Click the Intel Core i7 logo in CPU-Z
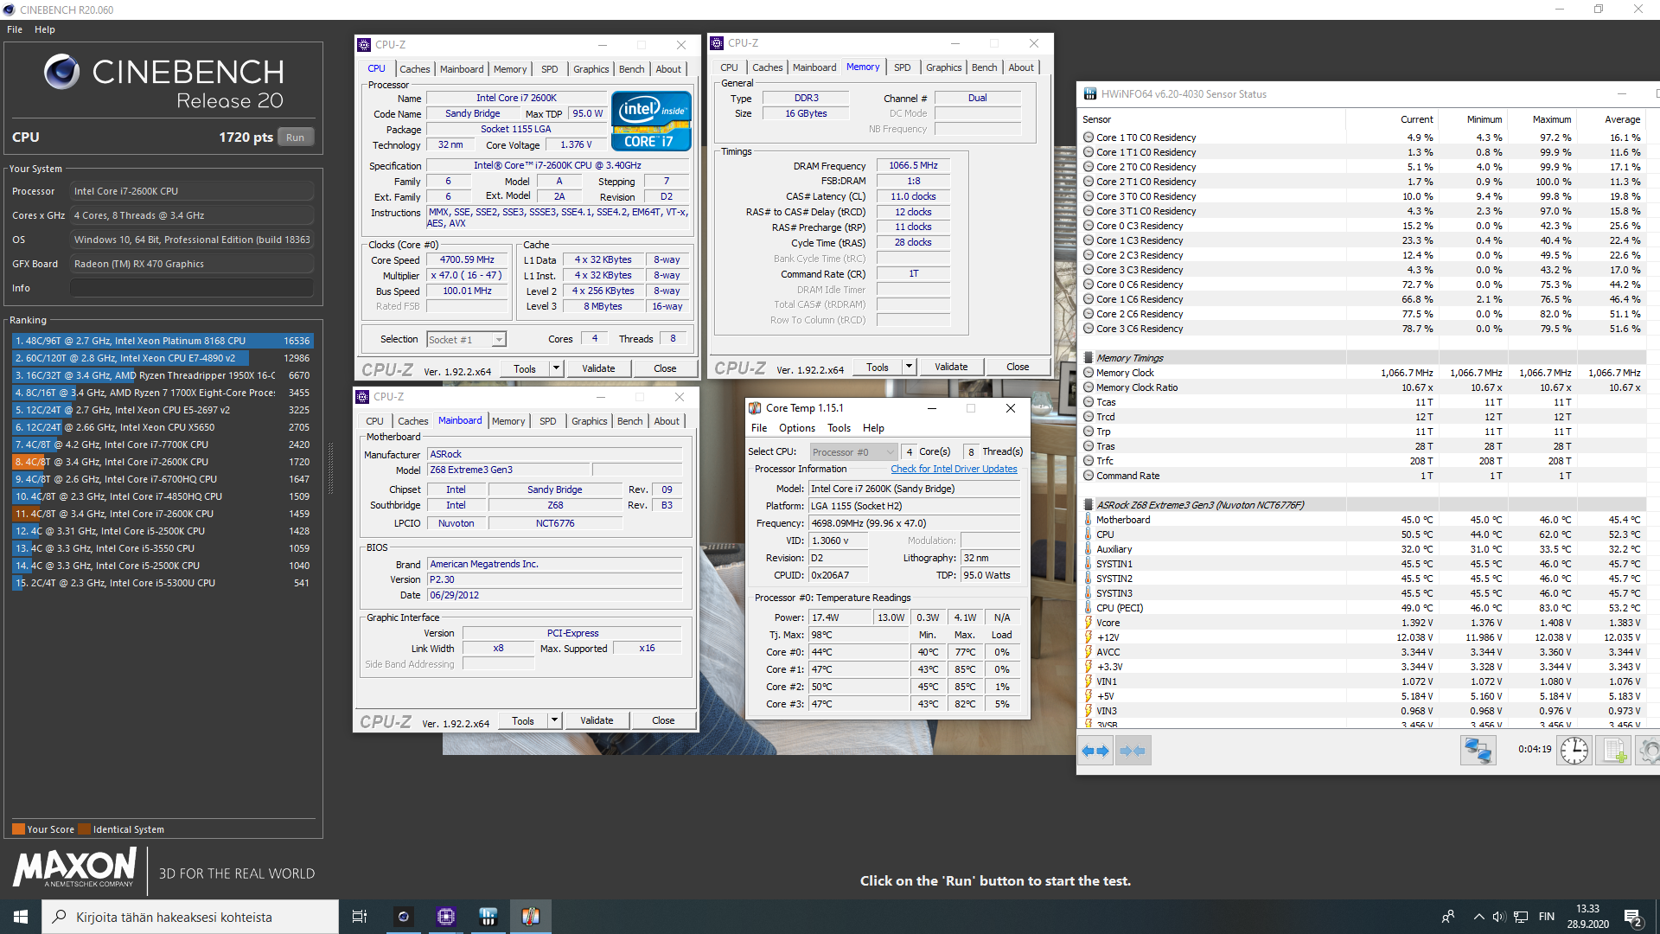The width and height of the screenshot is (1660, 934). click(651, 121)
